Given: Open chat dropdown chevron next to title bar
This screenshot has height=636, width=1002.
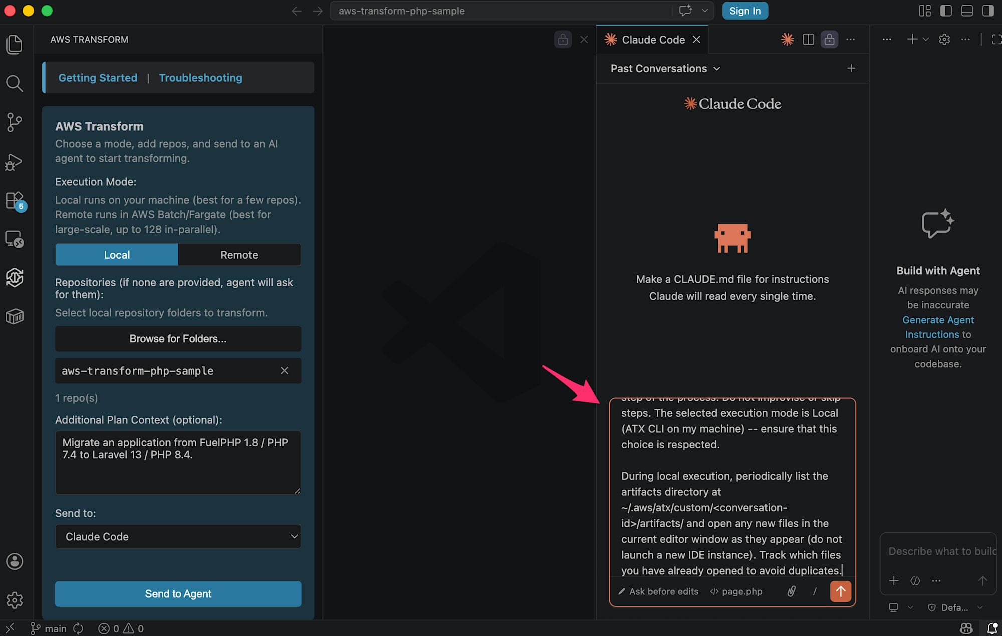Looking at the screenshot, I should click(705, 11).
